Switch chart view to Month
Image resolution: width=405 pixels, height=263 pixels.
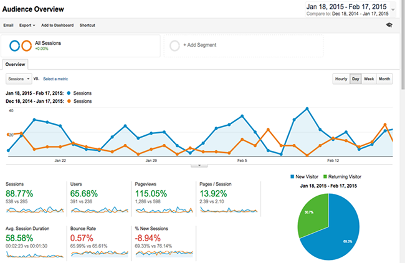tap(384, 79)
